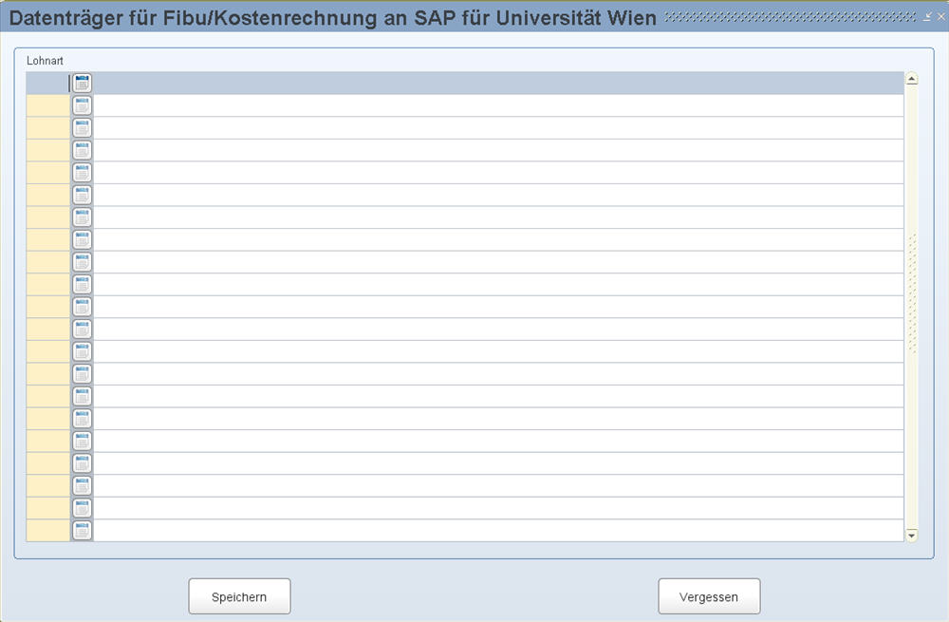Focus the Lohnart code field in highlighted first row
The height and width of the screenshot is (622, 949).
click(x=47, y=83)
